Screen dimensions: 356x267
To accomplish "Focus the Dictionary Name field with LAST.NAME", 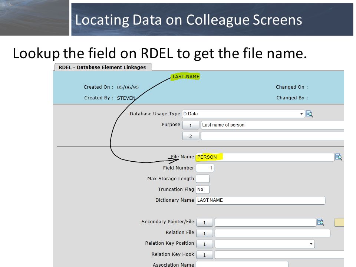I will pyautogui.click(x=260, y=200).
